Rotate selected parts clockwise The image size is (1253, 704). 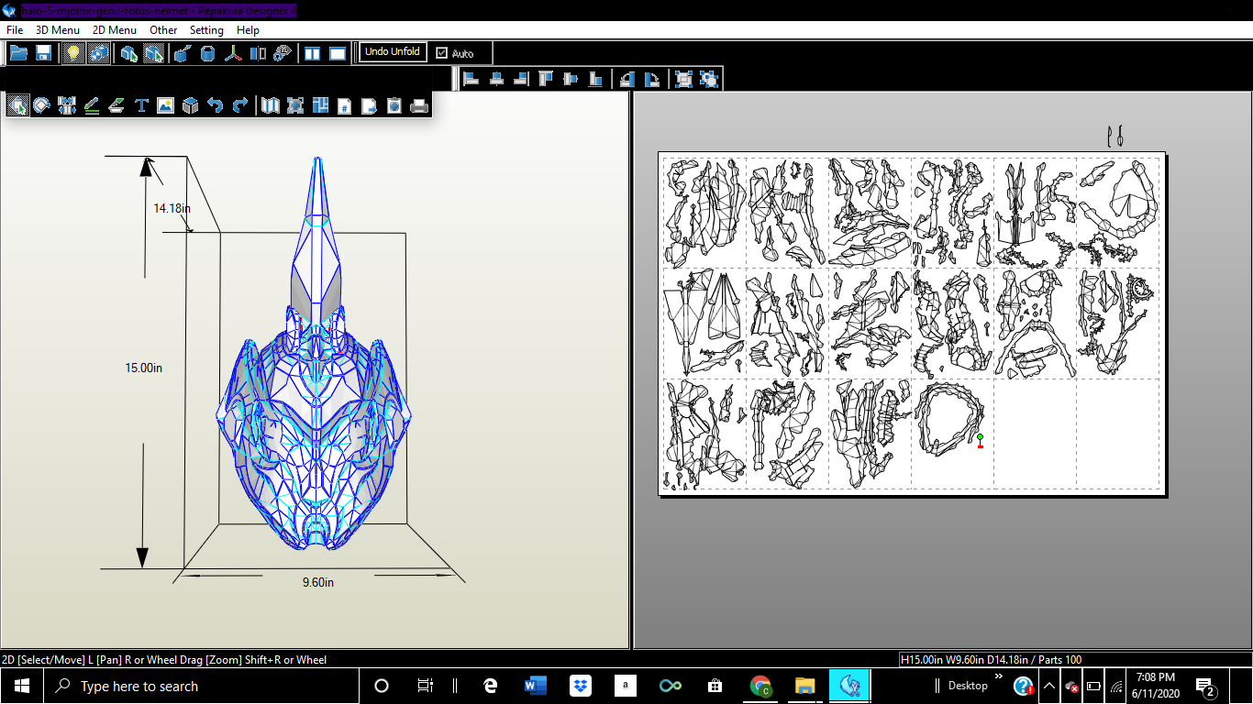(652, 79)
